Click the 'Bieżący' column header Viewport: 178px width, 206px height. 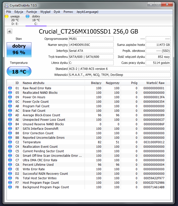pos(94,83)
